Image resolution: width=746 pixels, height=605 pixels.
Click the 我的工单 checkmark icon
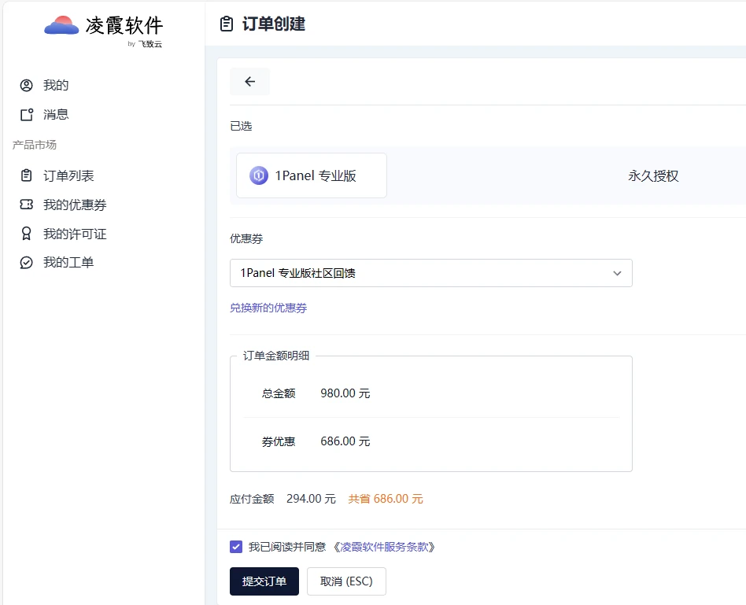pos(27,263)
